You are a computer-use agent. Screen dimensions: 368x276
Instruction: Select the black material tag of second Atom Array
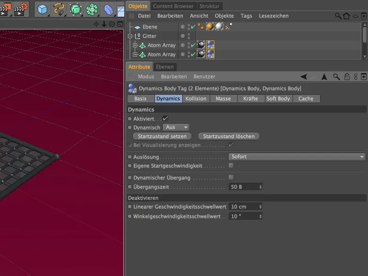pos(201,54)
